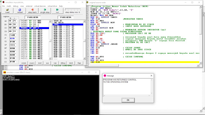Select memory row F4200 in list
Screen dimensions: 205x115
pyautogui.click(x=34, y=21)
